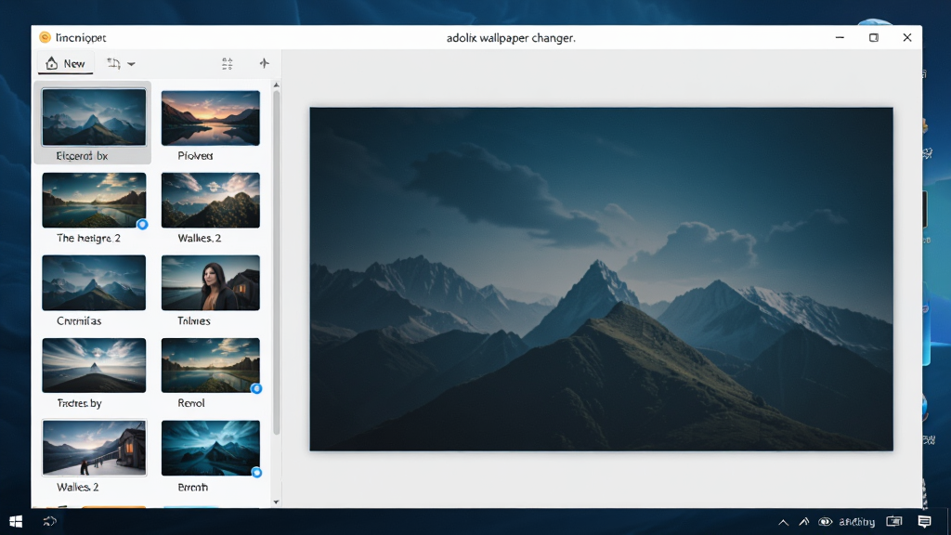The width and height of the screenshot is (951, 535).
Task: Click the 'Brrcnth' label text
Action: point(193,487)
